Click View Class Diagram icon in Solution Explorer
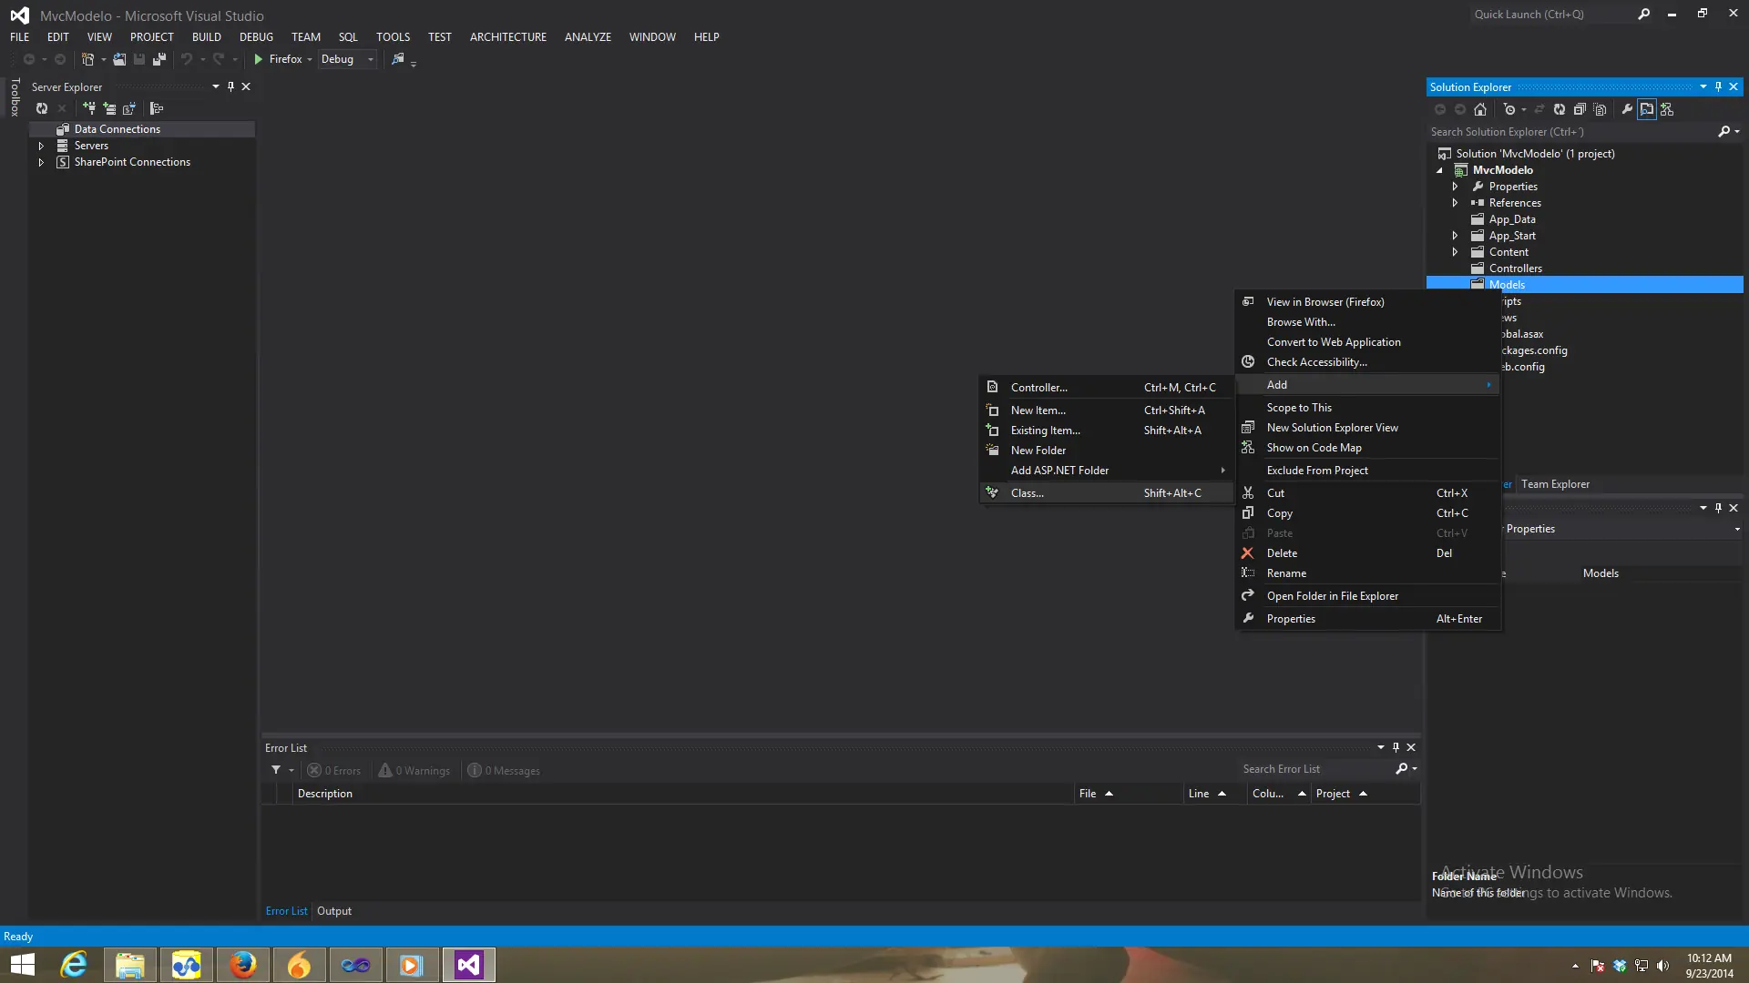Screen dimensions: 1749x983 coord(1667,109)
